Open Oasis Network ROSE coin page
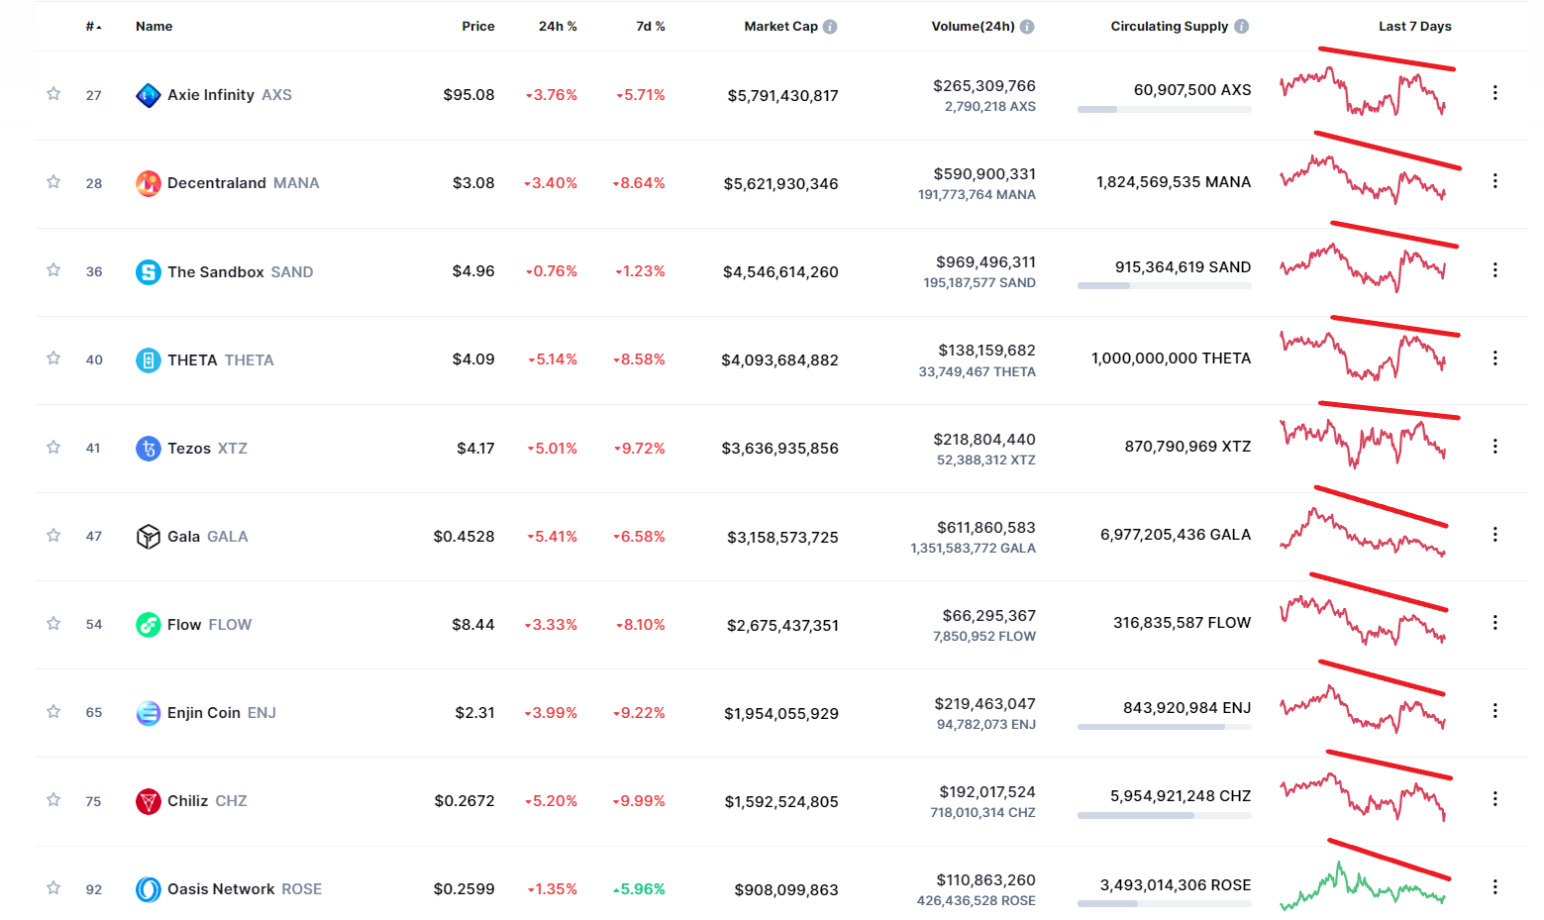The height and width of the screenshot is (920, 1544). pos(245,889)
